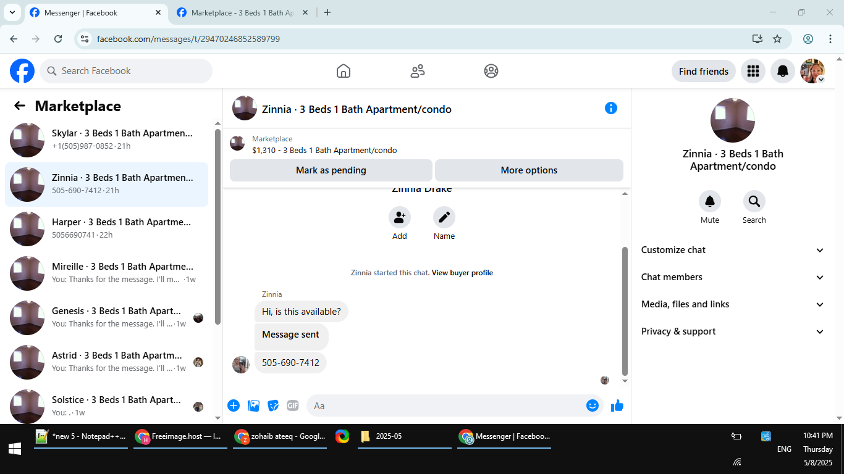Open the Facebook menu grid icon
The width and height of the screenshot is (844, 474).
(x=753, y=71)
